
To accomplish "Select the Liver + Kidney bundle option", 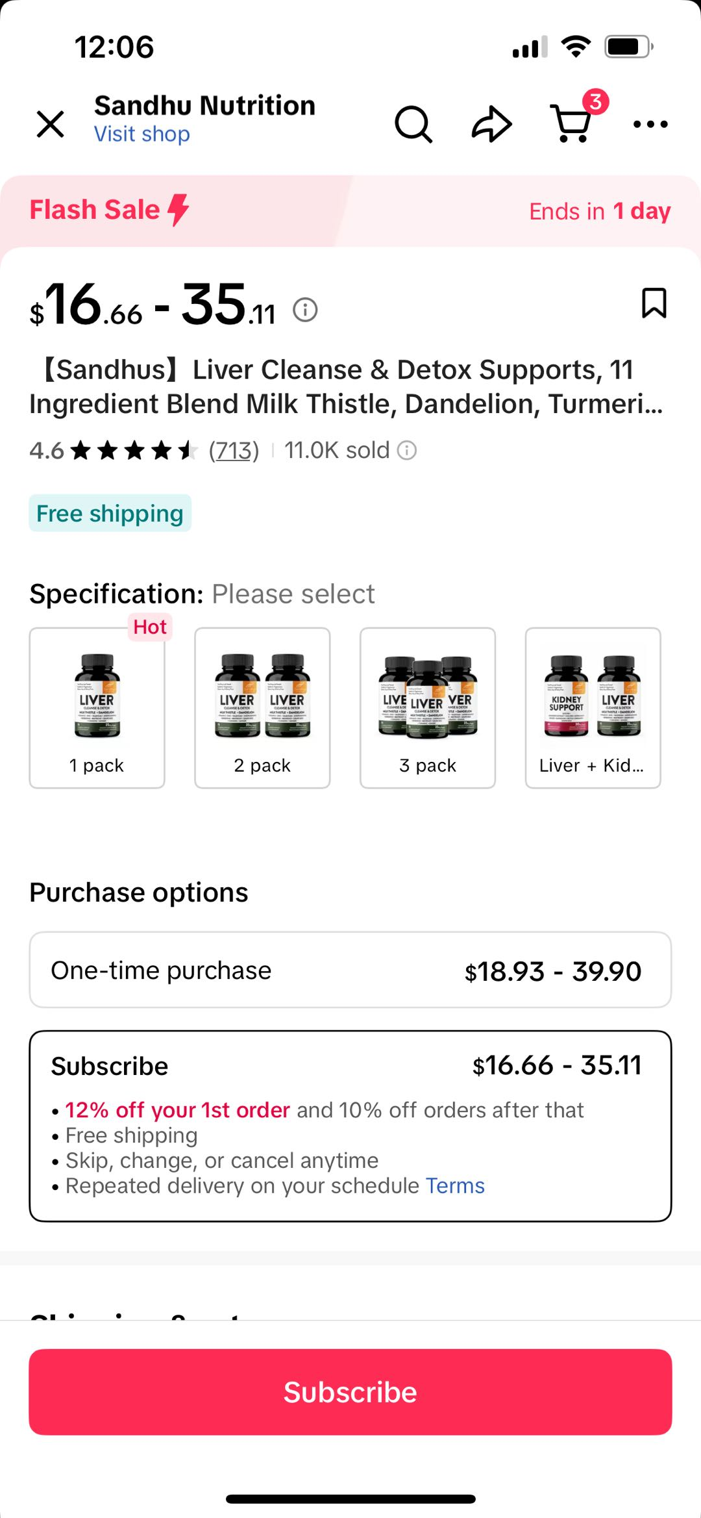I will point(593,708).
